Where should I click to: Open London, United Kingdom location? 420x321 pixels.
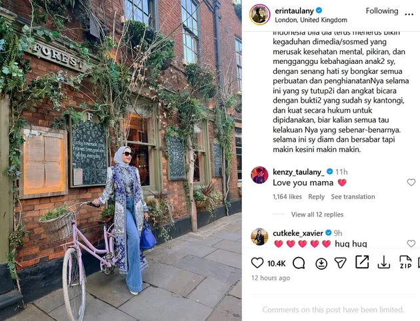click(x=311, y=20)
